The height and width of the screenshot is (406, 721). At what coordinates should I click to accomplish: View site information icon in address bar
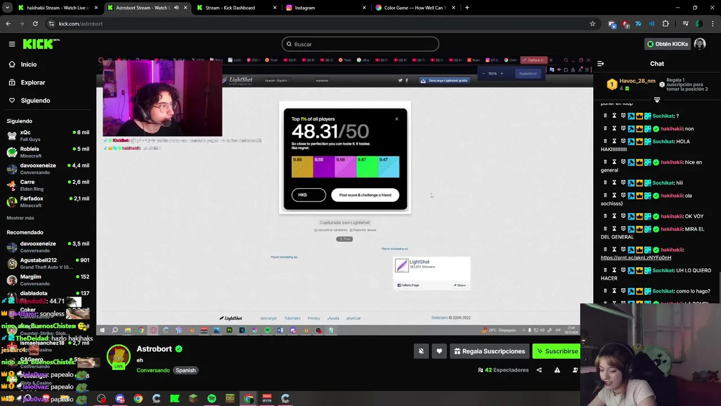point(51,24)
